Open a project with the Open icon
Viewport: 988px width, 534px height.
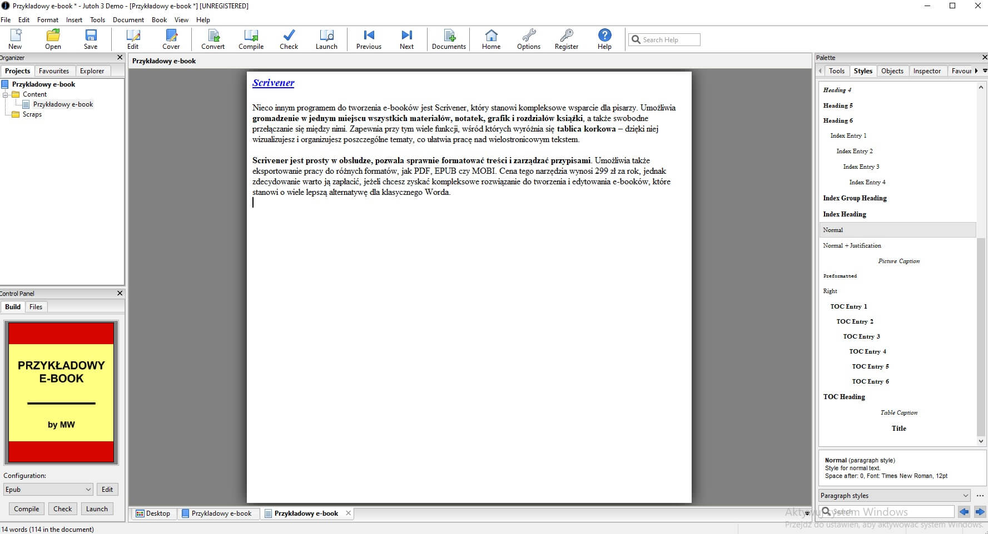pos(53,39)
